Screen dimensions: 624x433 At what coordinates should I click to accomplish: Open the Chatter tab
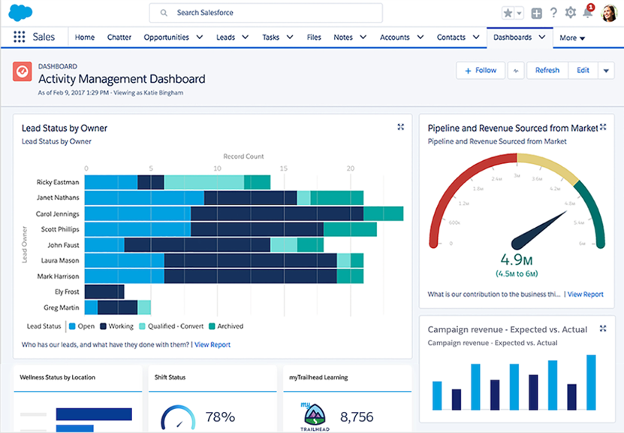[x=119, y=37]
